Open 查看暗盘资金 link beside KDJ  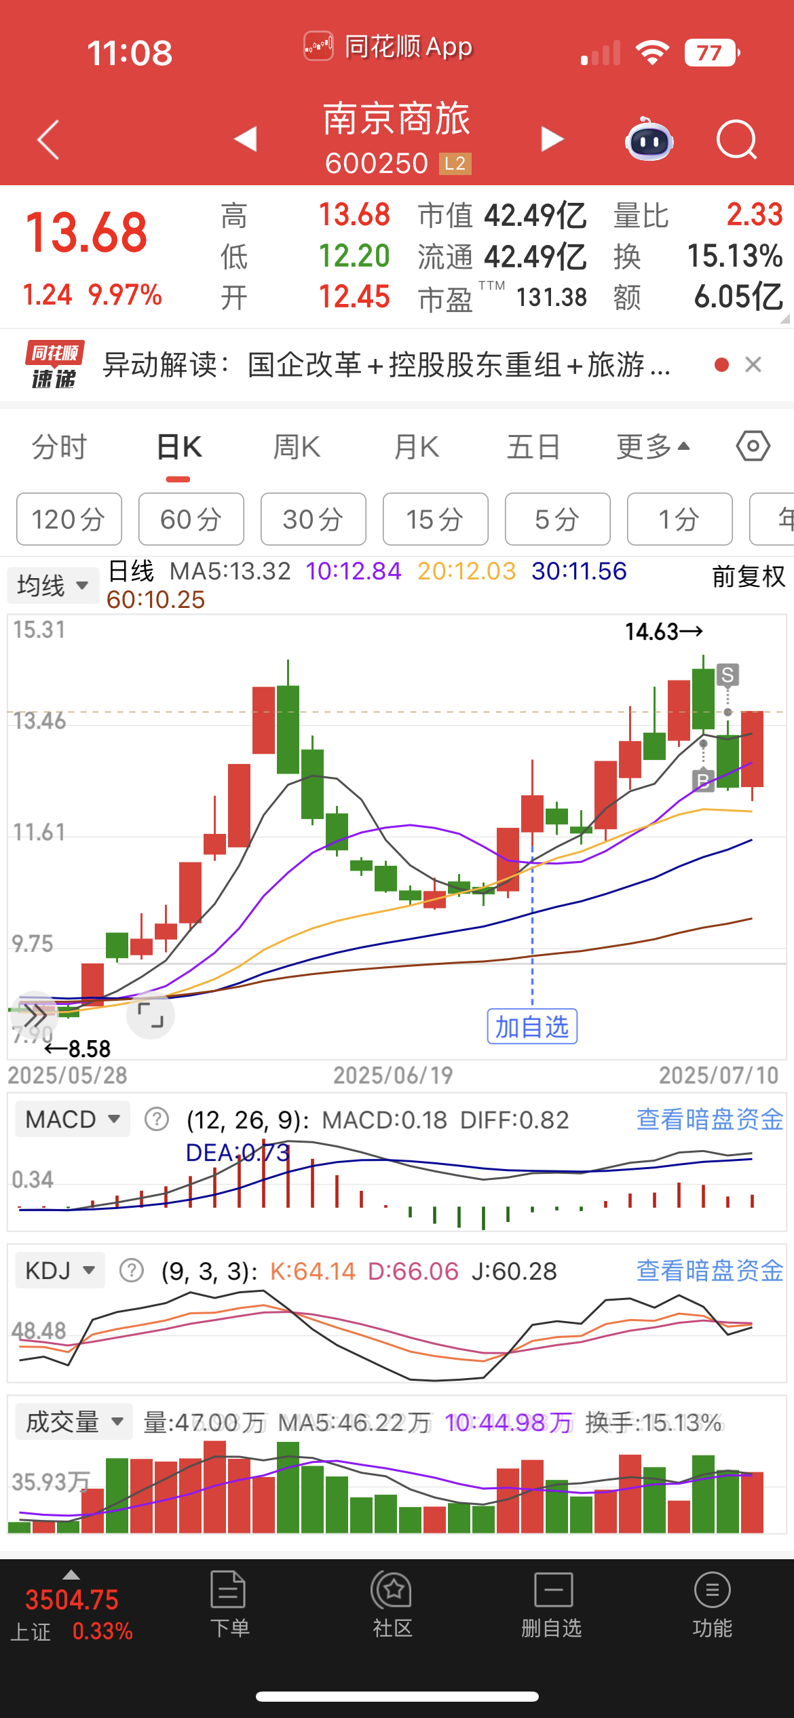click(x=710, y=1270)
